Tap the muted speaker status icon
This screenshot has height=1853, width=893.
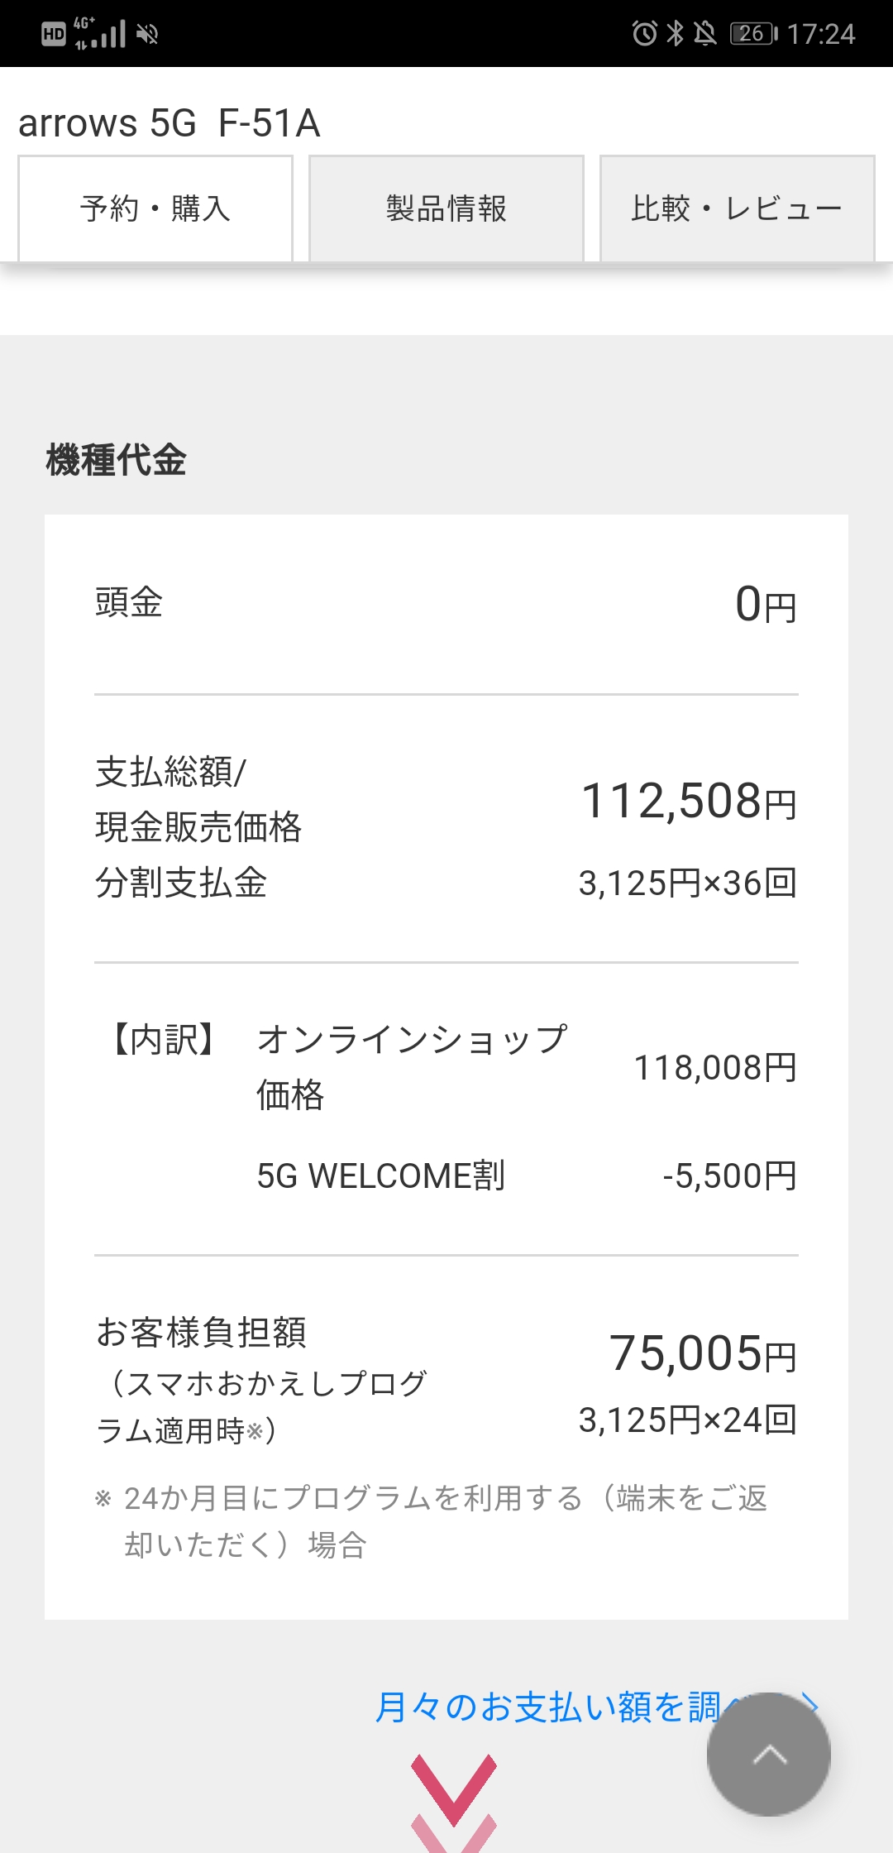tap(147, 34)
